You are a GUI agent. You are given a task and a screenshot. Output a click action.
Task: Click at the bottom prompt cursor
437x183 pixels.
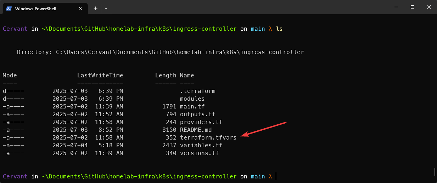pos(276,176)
